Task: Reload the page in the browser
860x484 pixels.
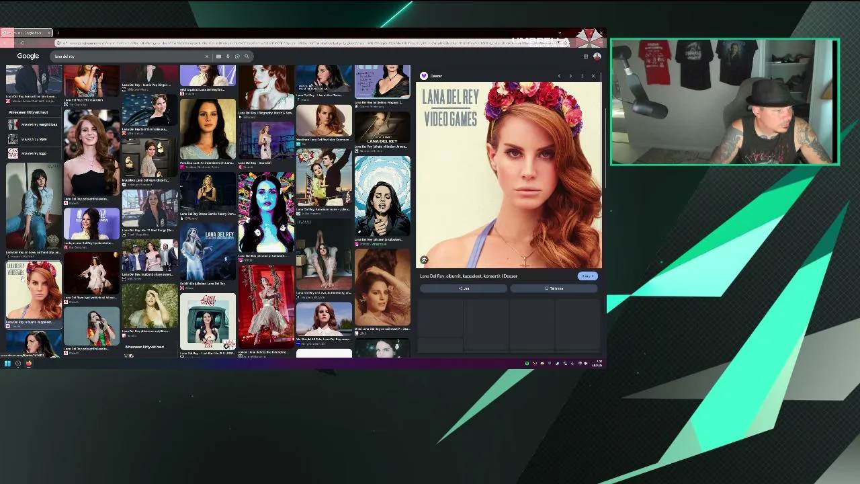Action: (x=22, y=43)
